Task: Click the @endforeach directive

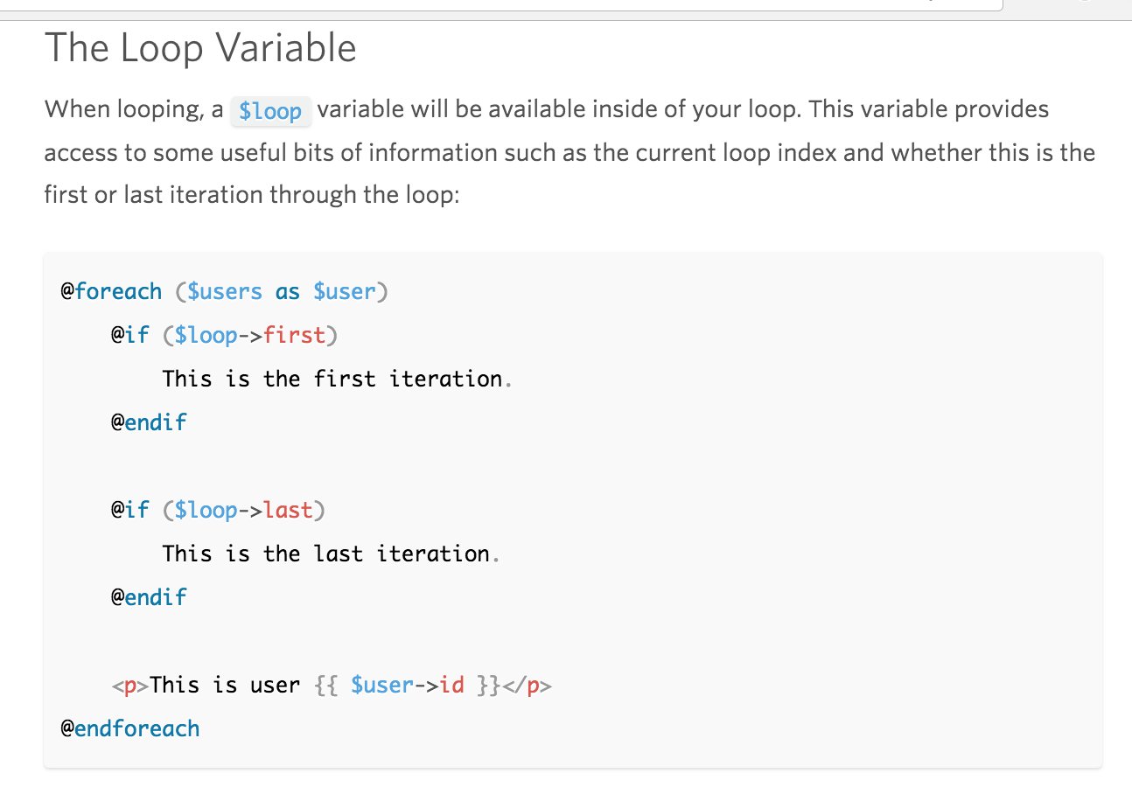Action: [x=130, y=728]
